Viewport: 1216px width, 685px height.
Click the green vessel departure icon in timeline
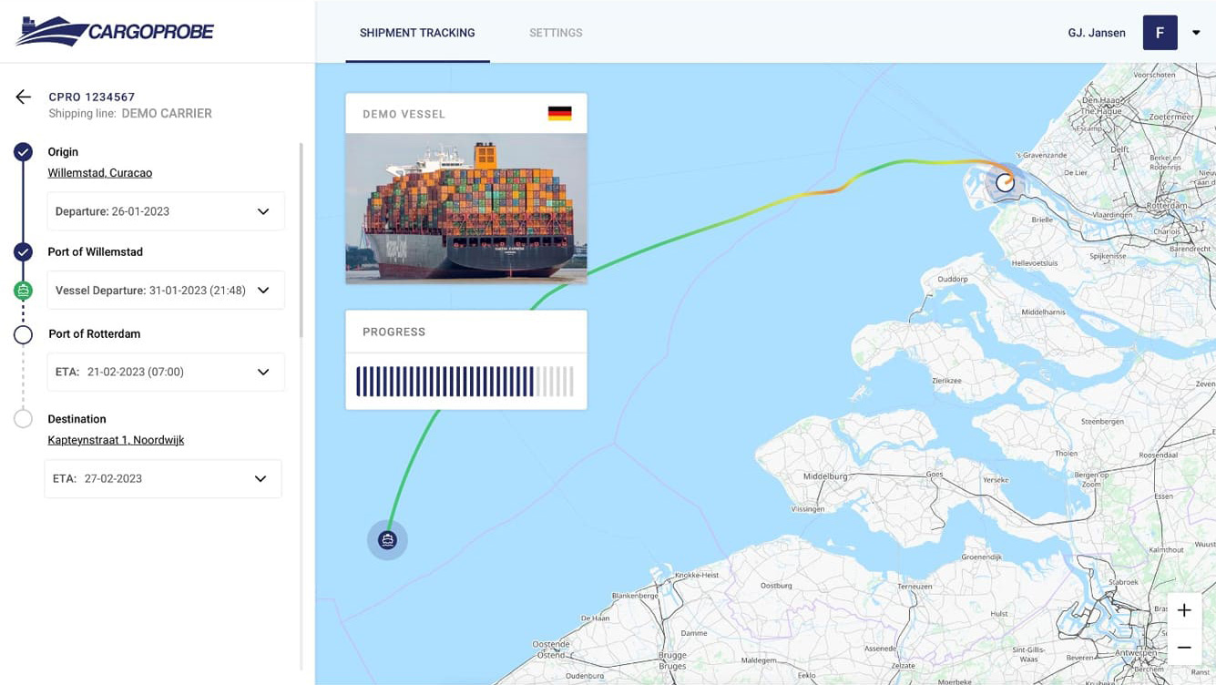pyautogui.click(x=23, y=290)
